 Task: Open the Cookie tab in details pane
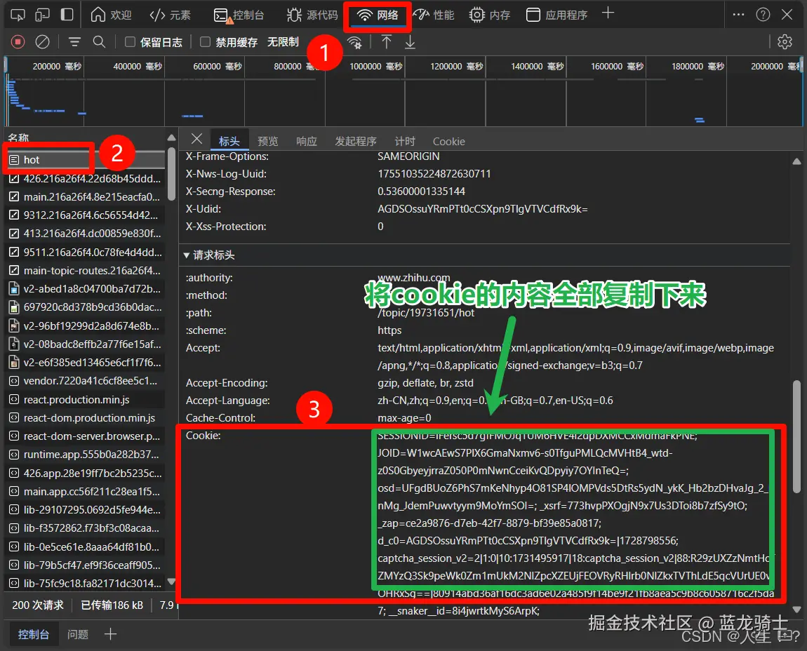click(449, 142)
